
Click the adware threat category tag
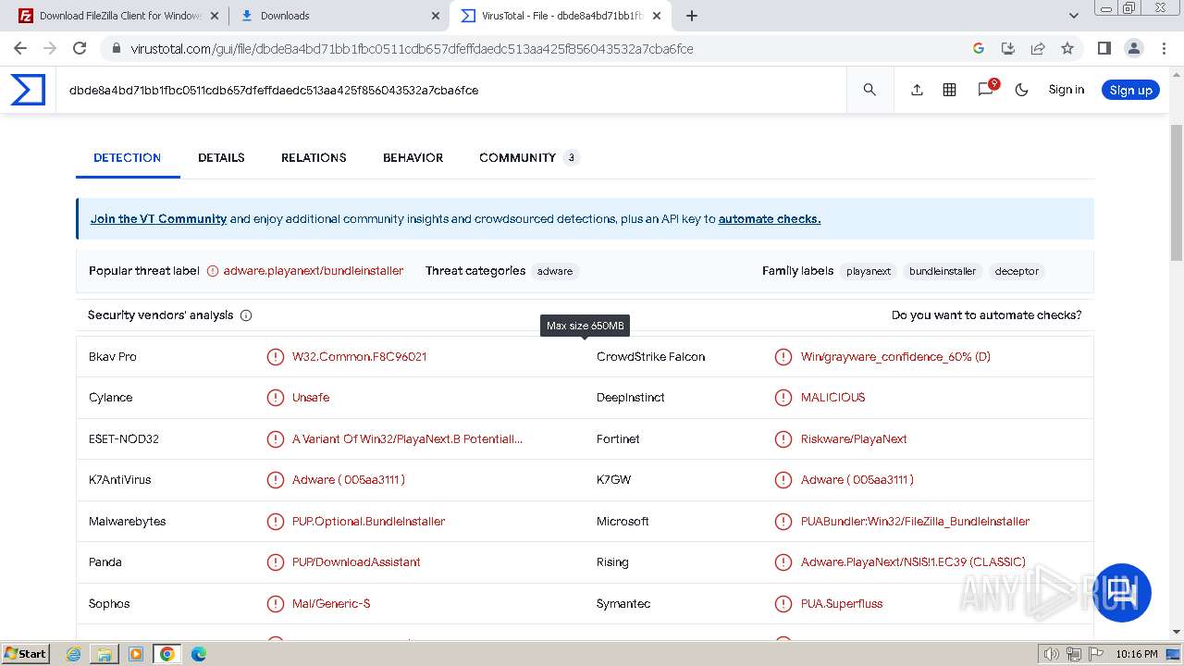click(x=555, y=271)
